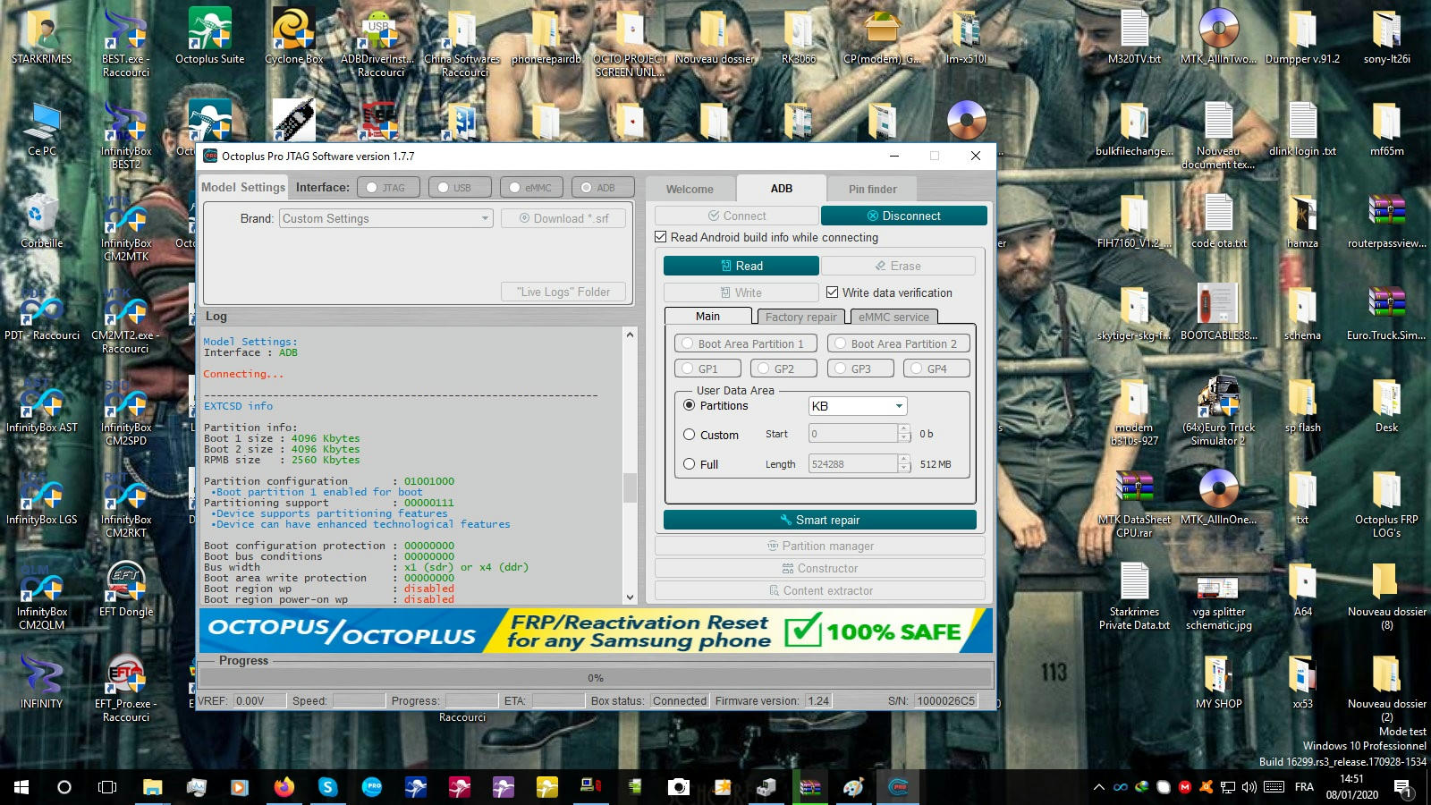Expand the KB units dropdown
Image resolution: width=1431 pixels, height=805 pixels.
pyautogui.click(x=857, y=406)
